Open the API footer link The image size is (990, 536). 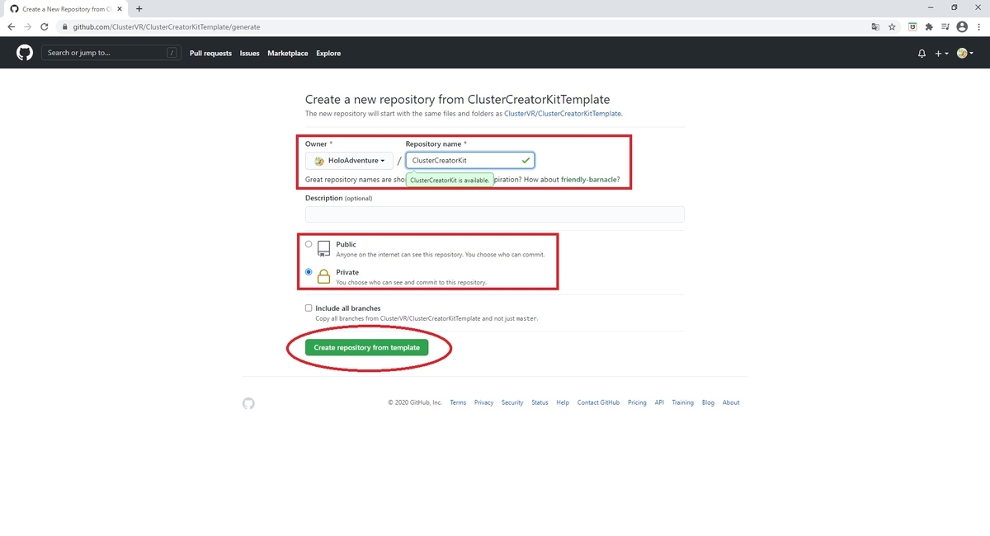[659, 402]
